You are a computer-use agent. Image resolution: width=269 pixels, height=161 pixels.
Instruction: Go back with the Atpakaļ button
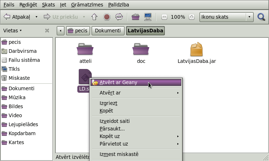coord(17,17)
